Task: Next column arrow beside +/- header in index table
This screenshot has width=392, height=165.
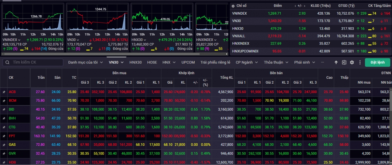Action: [304, 6]
